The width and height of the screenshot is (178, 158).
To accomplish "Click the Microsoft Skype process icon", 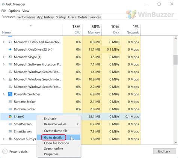I will click(x=10, y=57).
